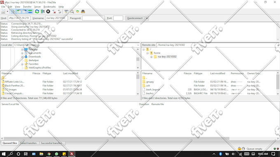Cancel the current operation
This screenshot has height=157, width=280.
pyautogui.click(x=48, y=12)
